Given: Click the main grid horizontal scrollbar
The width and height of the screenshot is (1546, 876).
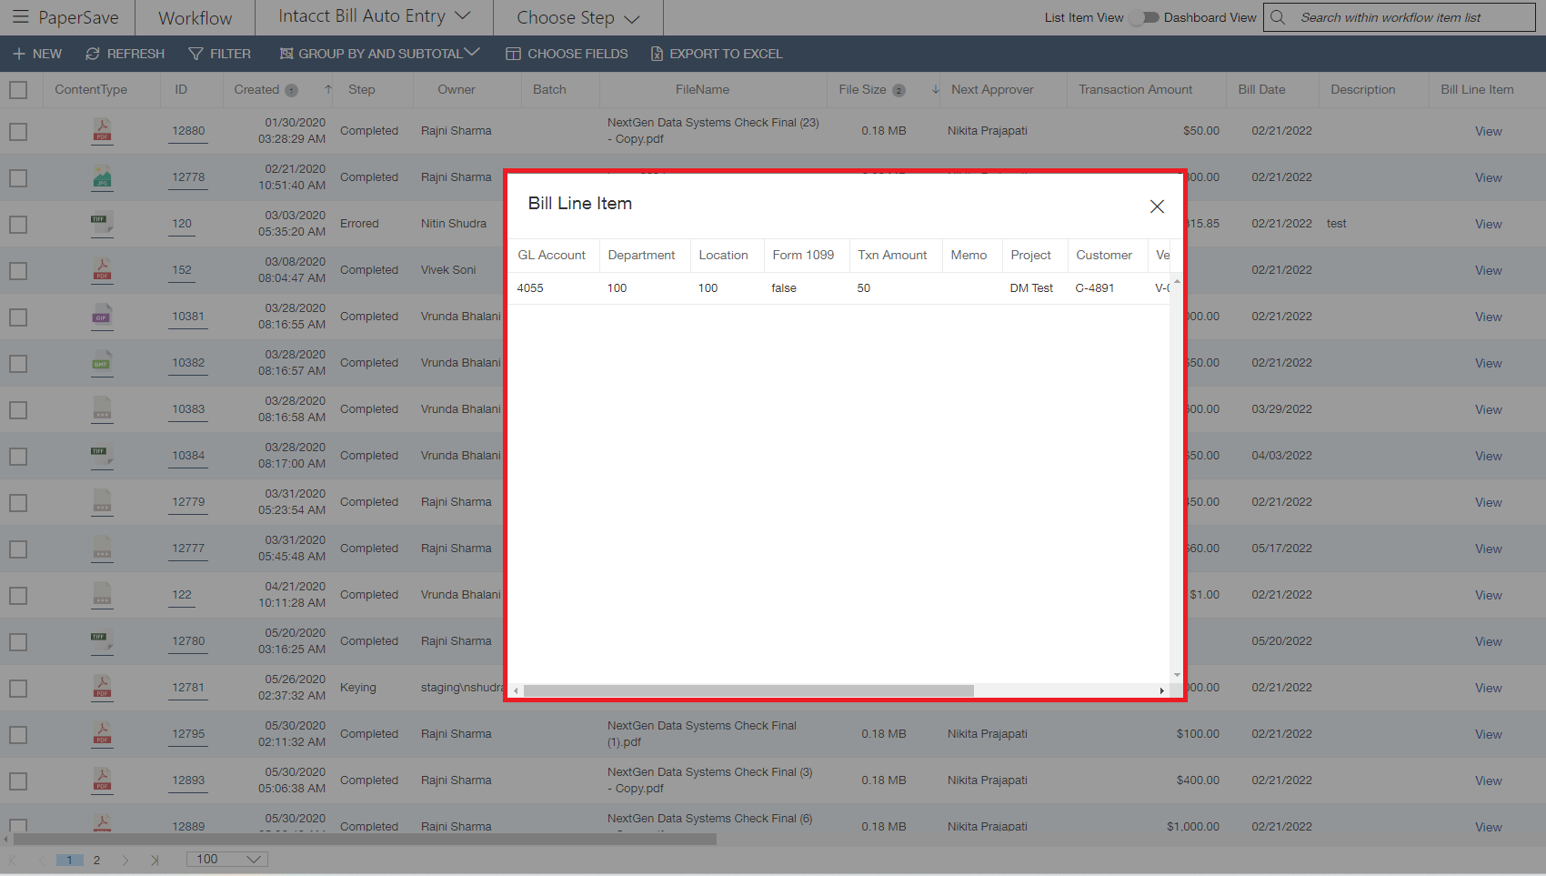Looking at the screenshot, I should (x=364, y=839).
